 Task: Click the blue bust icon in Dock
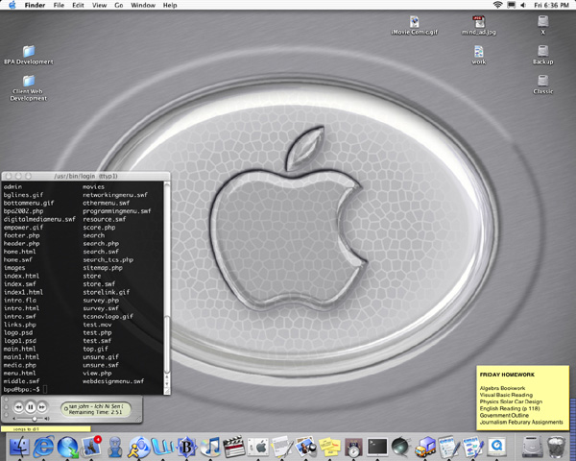click(115, 447)
